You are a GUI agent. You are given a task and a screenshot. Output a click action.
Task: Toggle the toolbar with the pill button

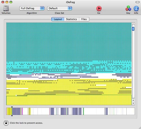tap(137, 2)
